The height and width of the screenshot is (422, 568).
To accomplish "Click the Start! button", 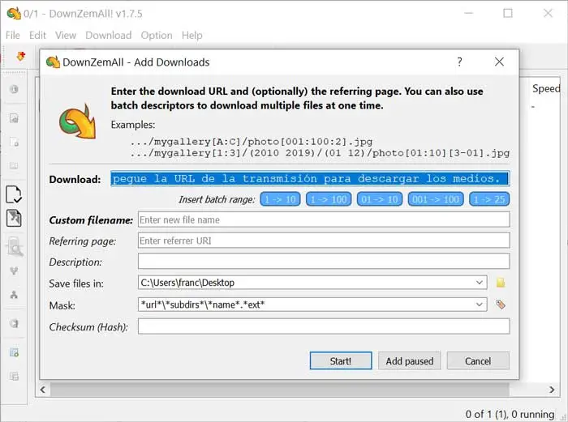I will tap(341, 361).
